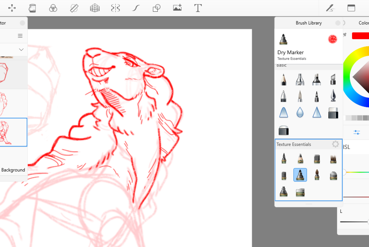Enable the Perspective grid guide
Viewport: 369px width, 247px height.
pyautogui.click(x=95, y=8)
